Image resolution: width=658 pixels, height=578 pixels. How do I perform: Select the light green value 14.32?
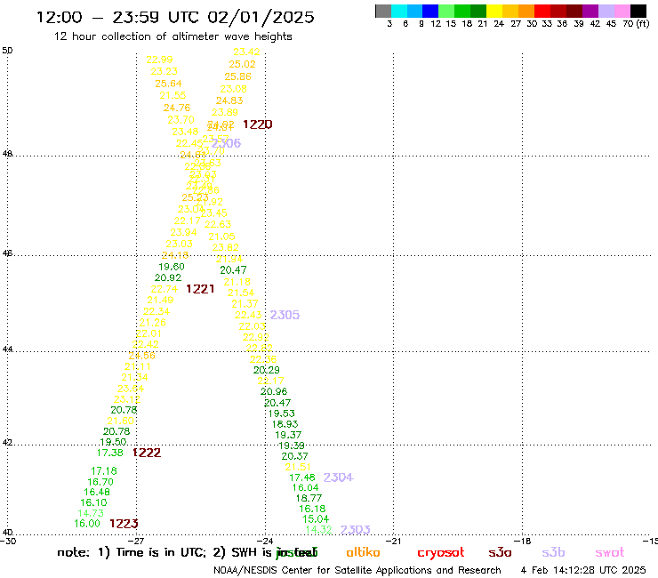click(x=319, y=530)
